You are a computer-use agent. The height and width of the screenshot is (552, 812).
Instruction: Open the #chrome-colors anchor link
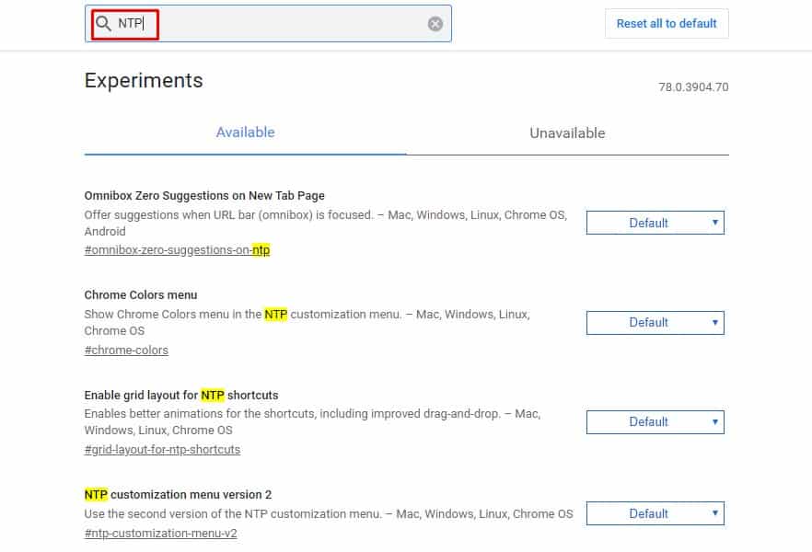126,351
